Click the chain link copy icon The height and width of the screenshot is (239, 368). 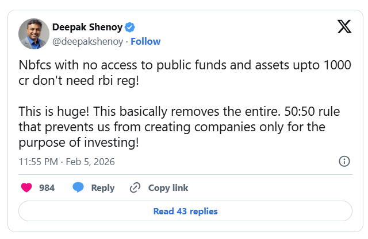[x=136, y=187]
